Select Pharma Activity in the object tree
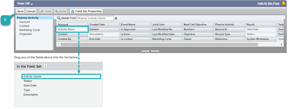 28,18
